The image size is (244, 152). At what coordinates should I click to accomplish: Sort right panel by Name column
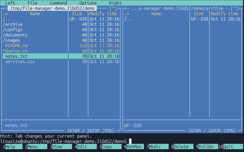coord(156,14)
